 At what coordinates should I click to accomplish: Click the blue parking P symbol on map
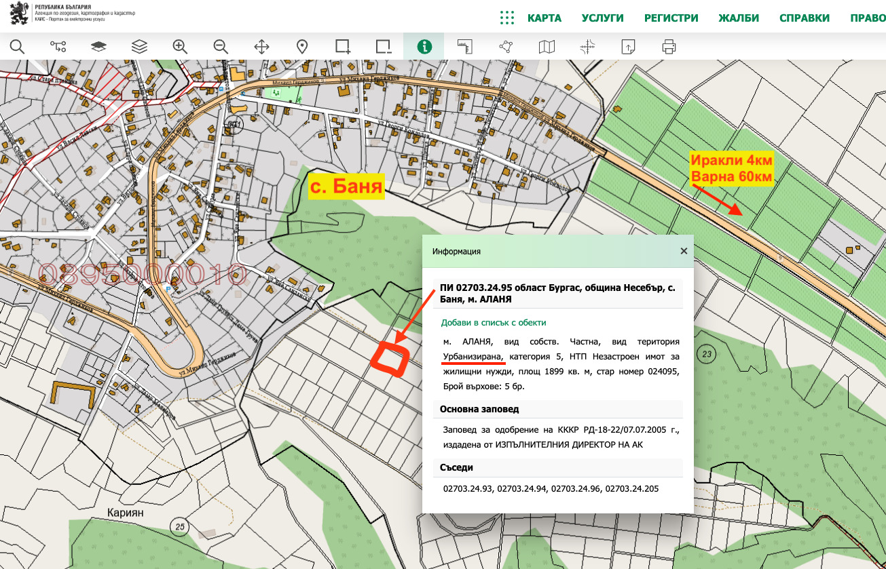coord(168,289)
